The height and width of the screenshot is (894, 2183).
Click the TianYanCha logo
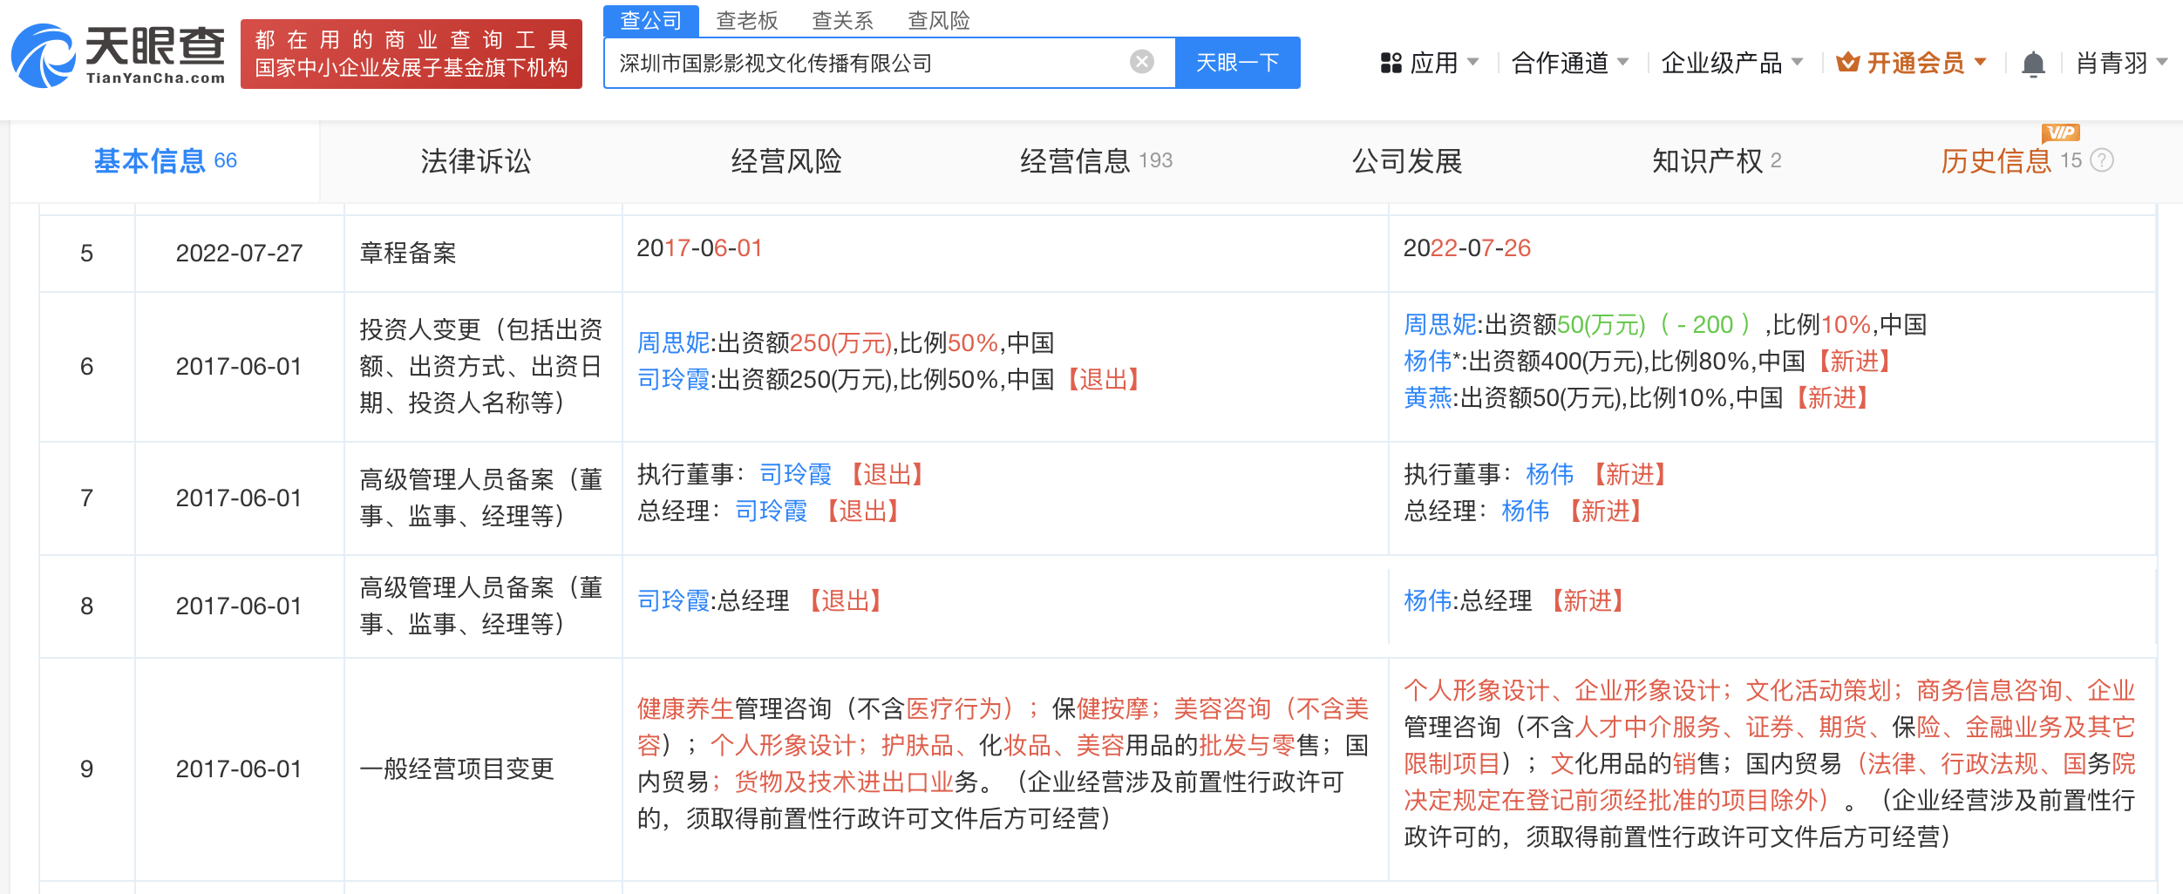tap(118, 54)
